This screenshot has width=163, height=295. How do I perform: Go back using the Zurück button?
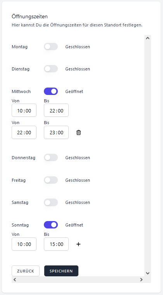click(x=26, y=271)
